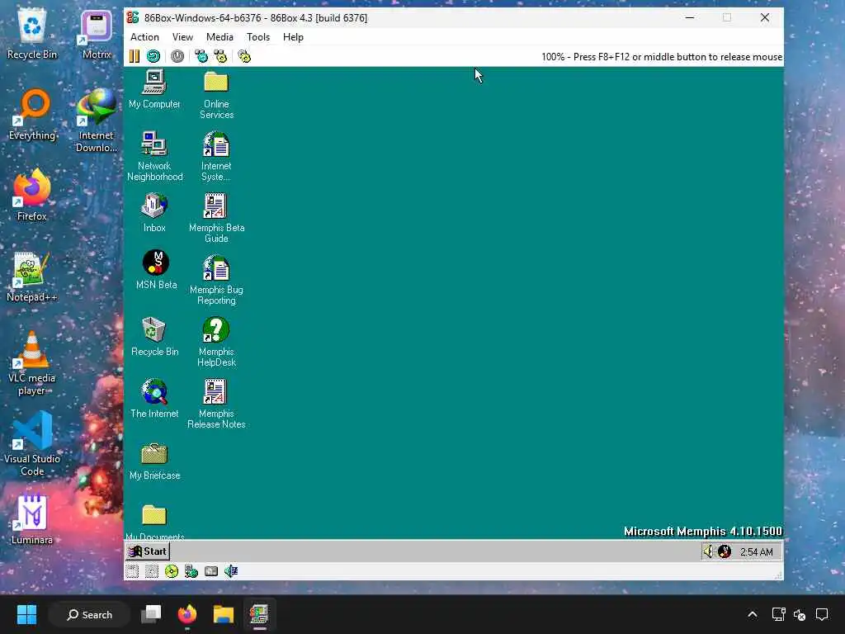Select Memphis Release Notes shortcut

coord(216,405)
